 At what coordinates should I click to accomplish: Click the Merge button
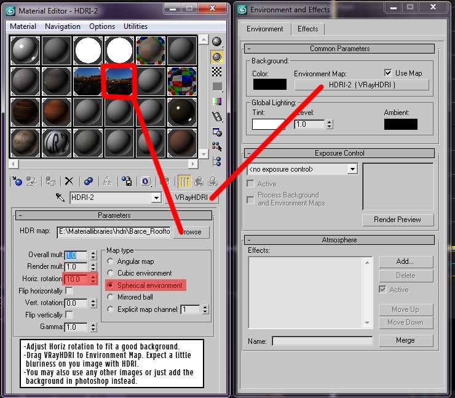(405, 340)
